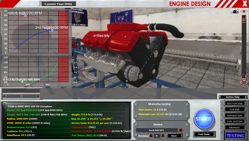The height and width of the screenshot is (141, 249).
Task: Toggle the red eye view icon
Action: [x=244, y=11]
